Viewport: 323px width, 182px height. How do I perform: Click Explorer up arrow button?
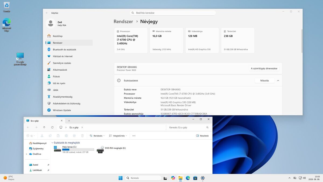[x=44, y=127]
